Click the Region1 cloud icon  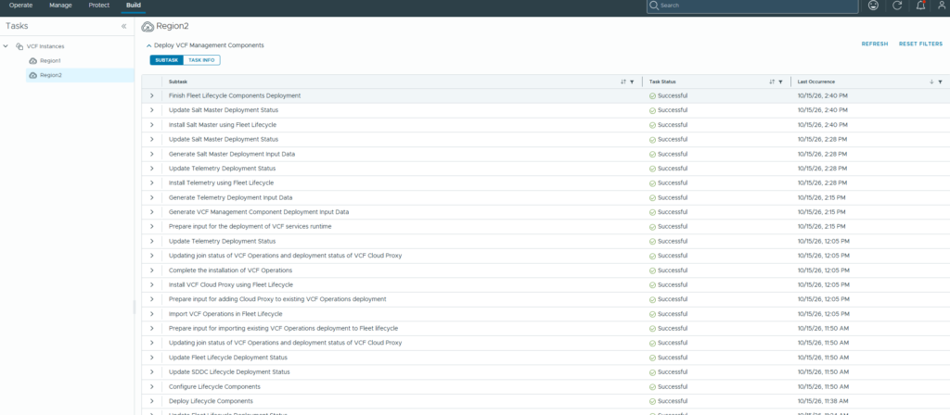33,60
